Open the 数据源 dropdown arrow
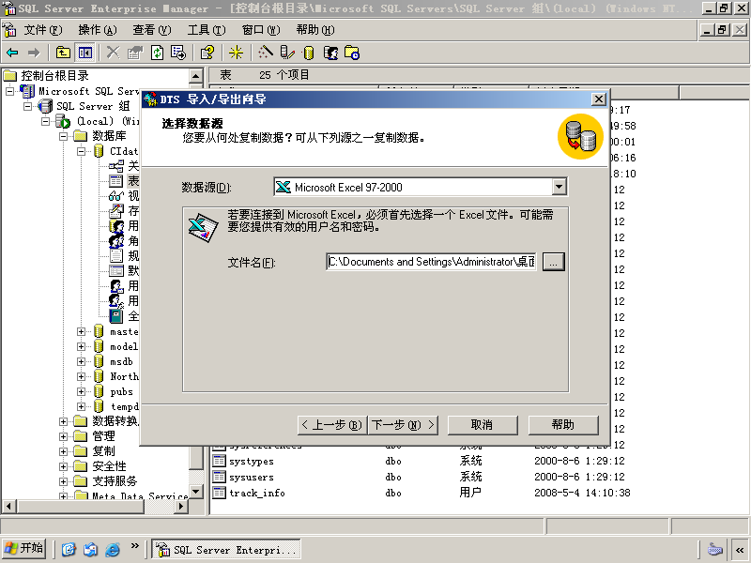 (x=559, y=187)
